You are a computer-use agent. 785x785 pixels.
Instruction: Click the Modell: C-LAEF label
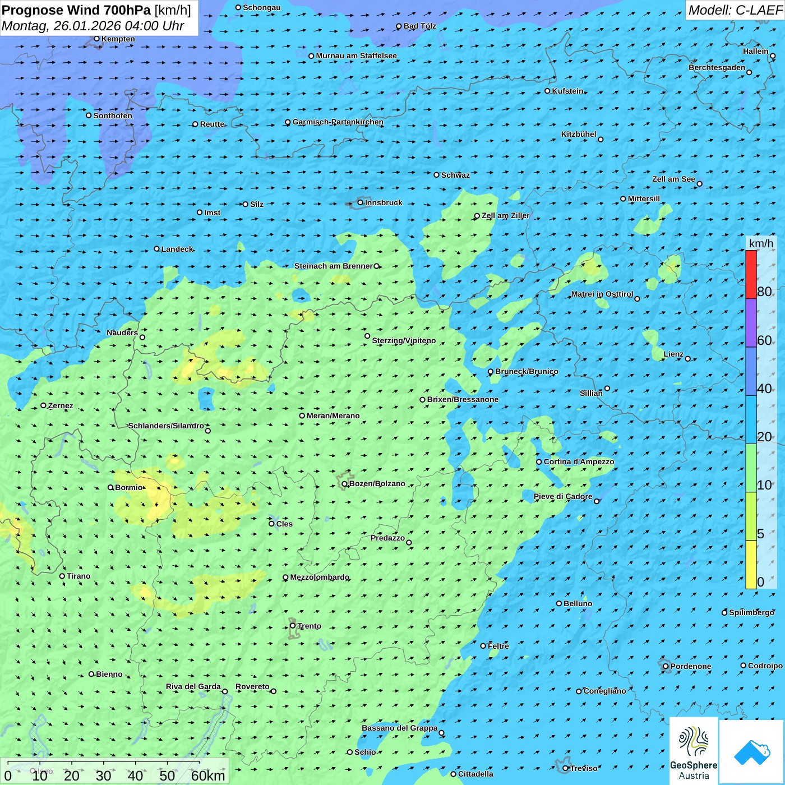point(735,10)
